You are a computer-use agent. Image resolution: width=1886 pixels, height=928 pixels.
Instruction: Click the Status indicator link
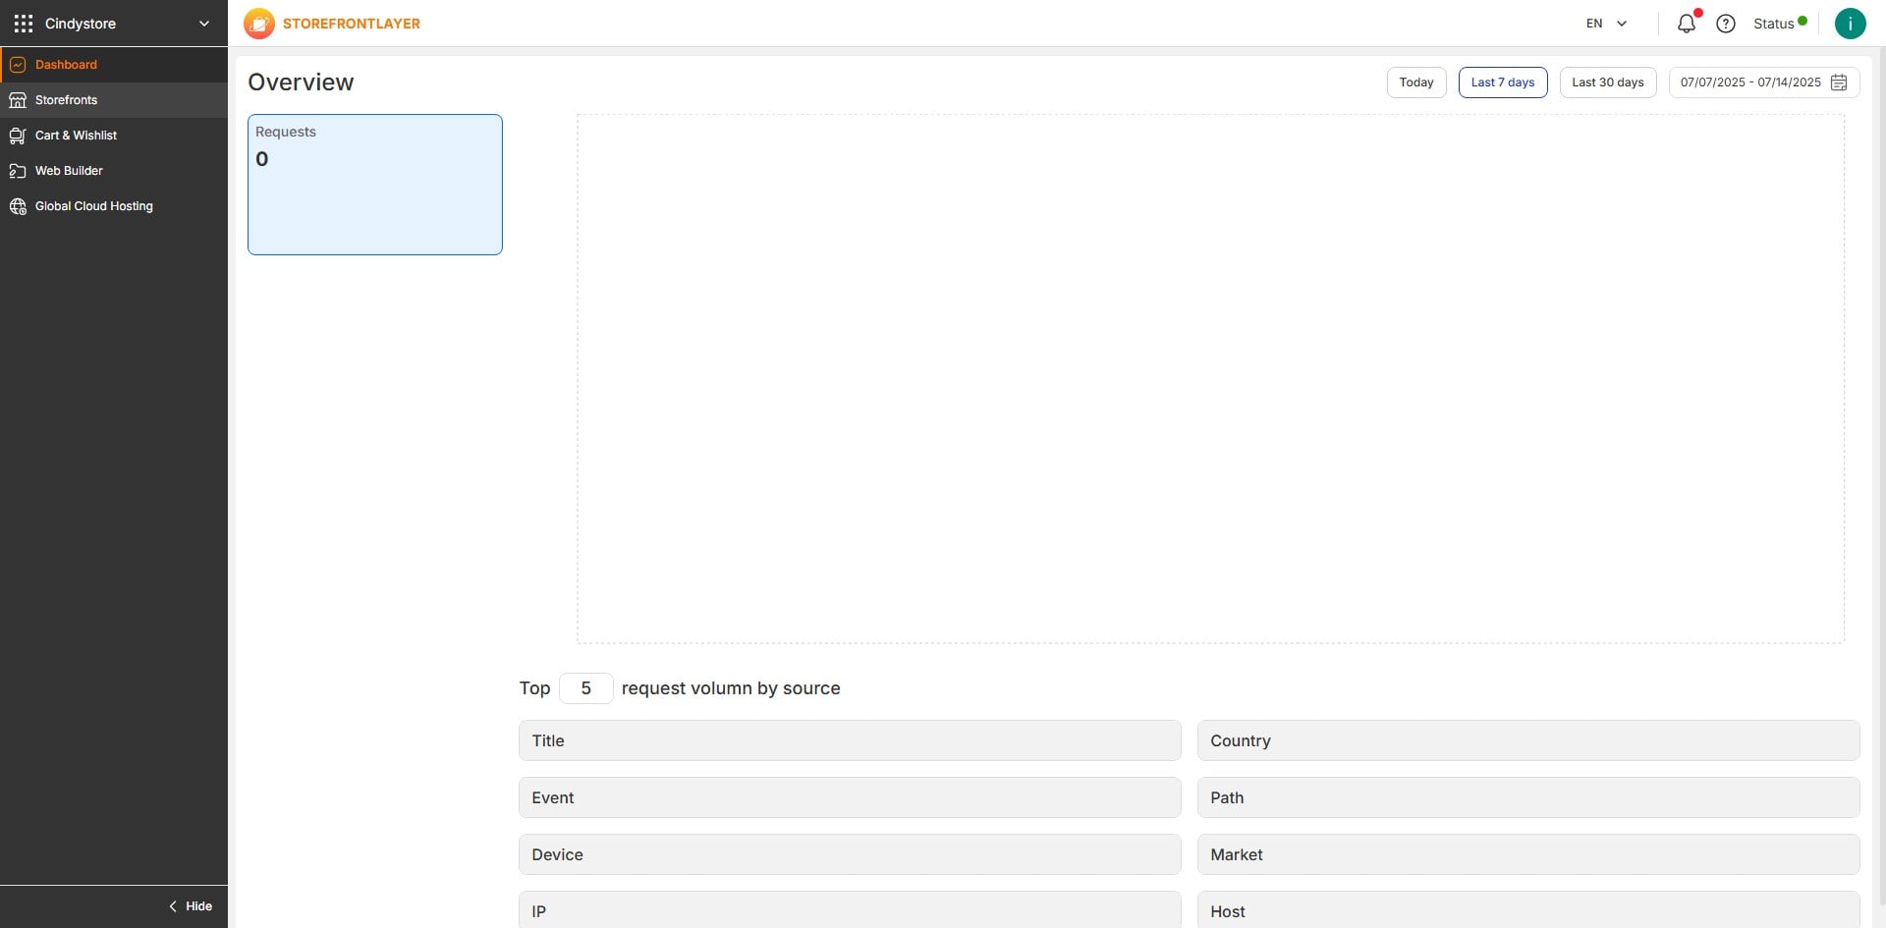click(x=1779, y=24)
